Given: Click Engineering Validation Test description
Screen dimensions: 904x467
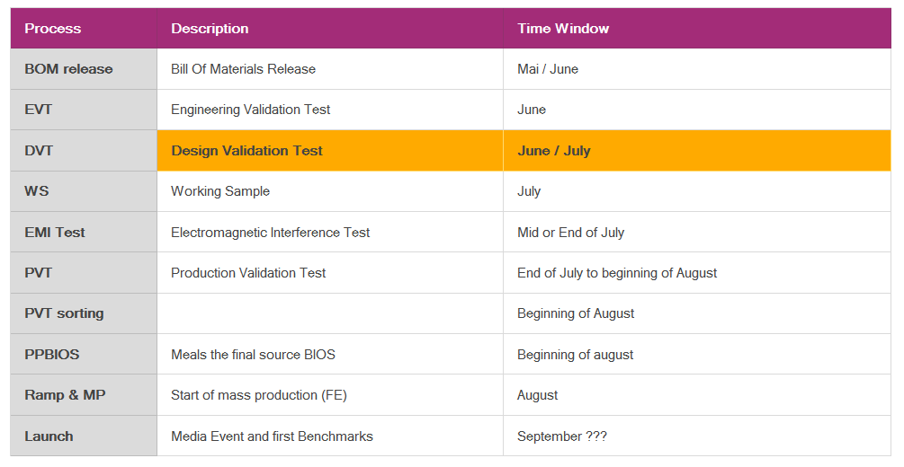Looking at the screenshot, I should pos(250,110).
